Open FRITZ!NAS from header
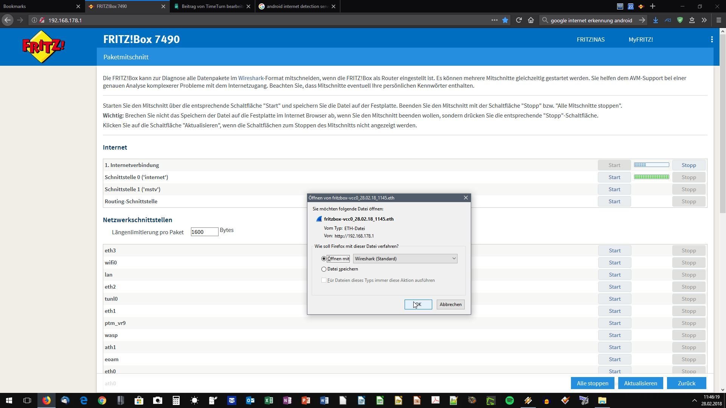 pos(591,39)
